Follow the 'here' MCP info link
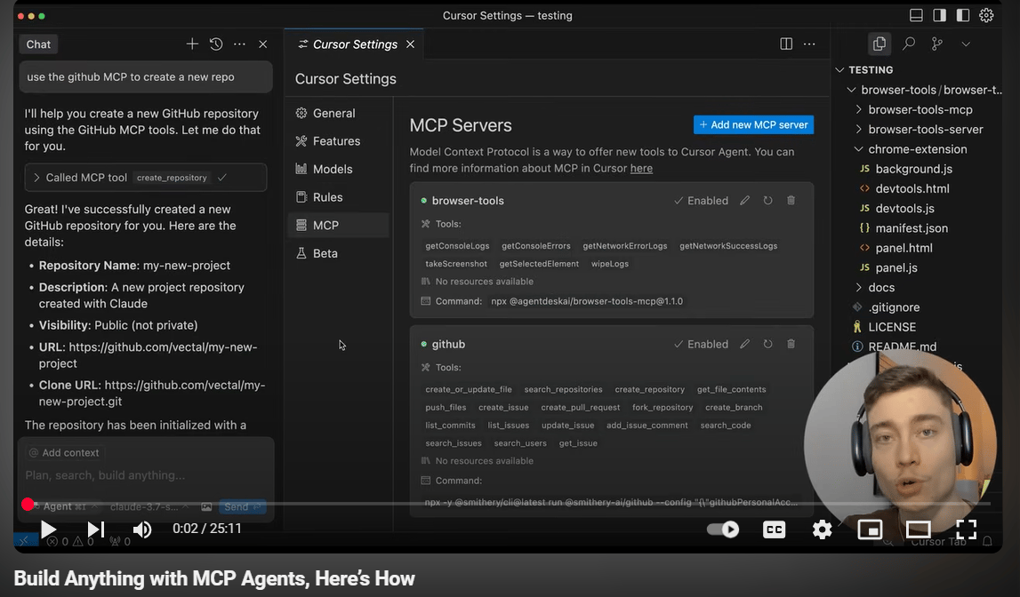The image size is (1020, 597). tap(641, 168)
